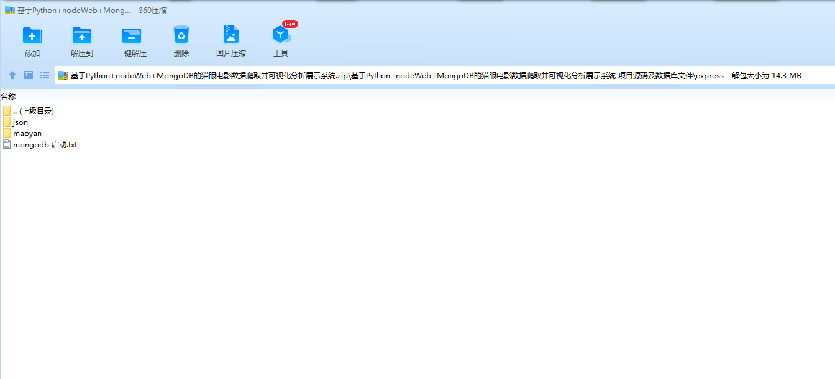Click the mongodb 启动.txt document icon
Screen dimensions: 835x379
(x=7, y=144)
